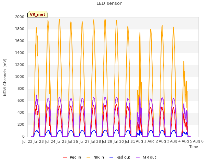The image size is (219, 164).
Task: Toggle the 'NIR in' legend entry
Action: (x=95, y=157)
